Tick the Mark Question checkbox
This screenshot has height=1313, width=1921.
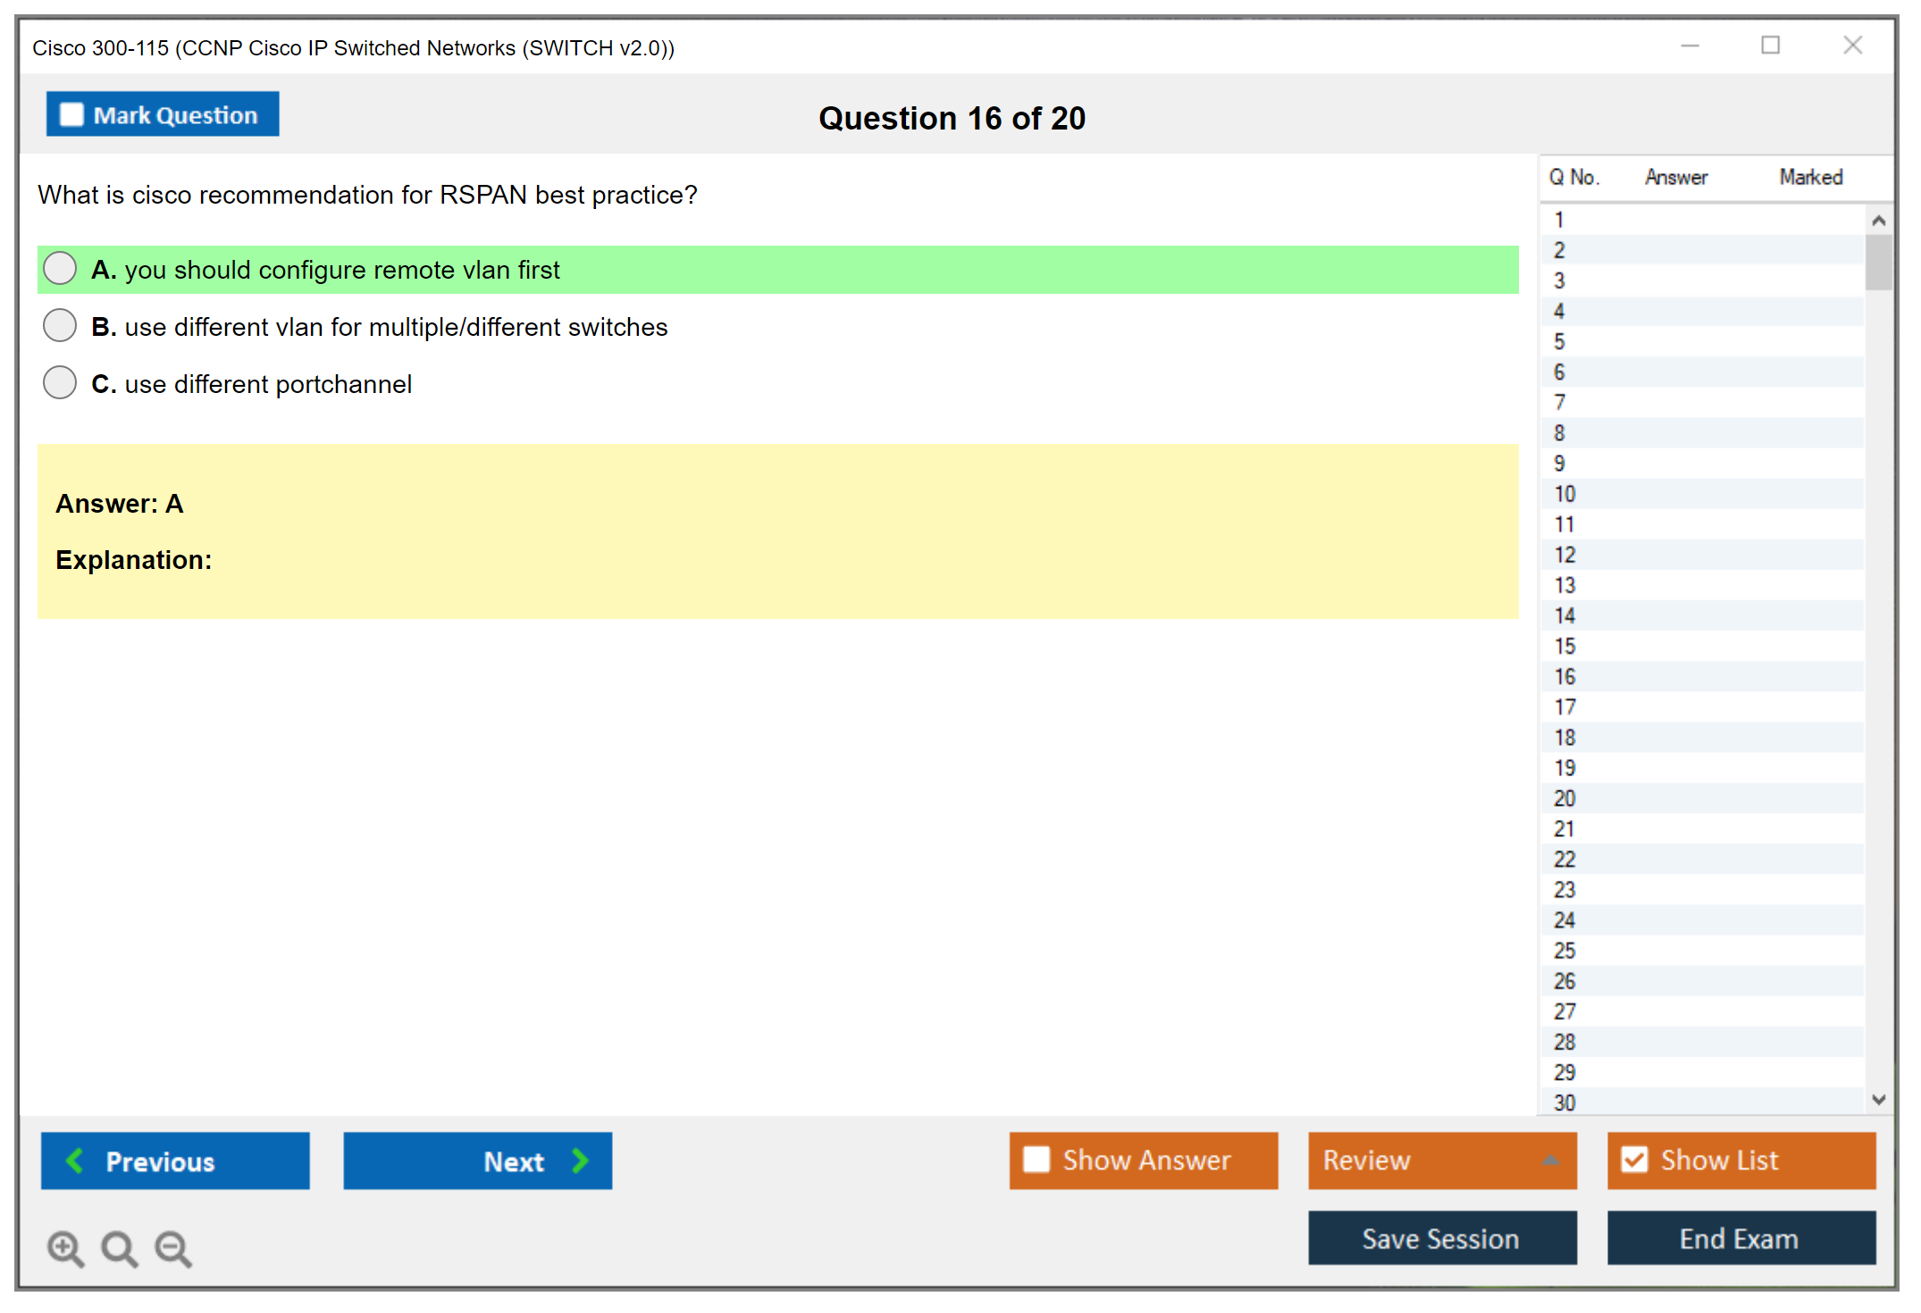[x=71, y=114]
